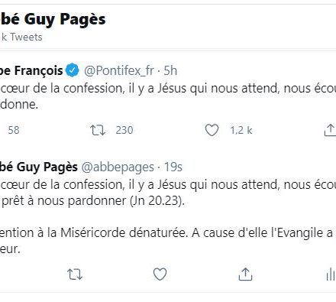Viewport: 336px width, 302px height.
Task: View analytics for Abbé Guy Pagès tweet
Action: (331, 274)
